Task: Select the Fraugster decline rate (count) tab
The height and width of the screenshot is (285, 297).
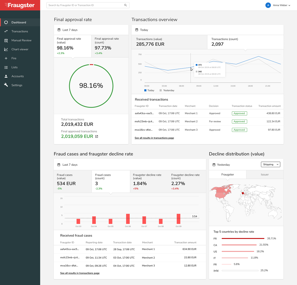Action: pyautogui.click(x=187, y=181)
